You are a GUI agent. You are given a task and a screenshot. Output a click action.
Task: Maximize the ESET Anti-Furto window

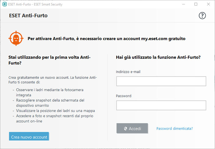tap(196, 4)
